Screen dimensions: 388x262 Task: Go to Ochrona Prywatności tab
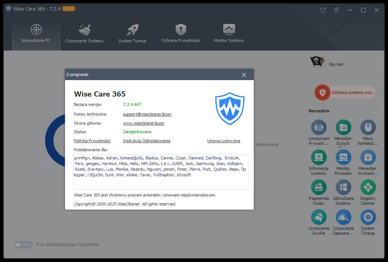tap(181, 33)
